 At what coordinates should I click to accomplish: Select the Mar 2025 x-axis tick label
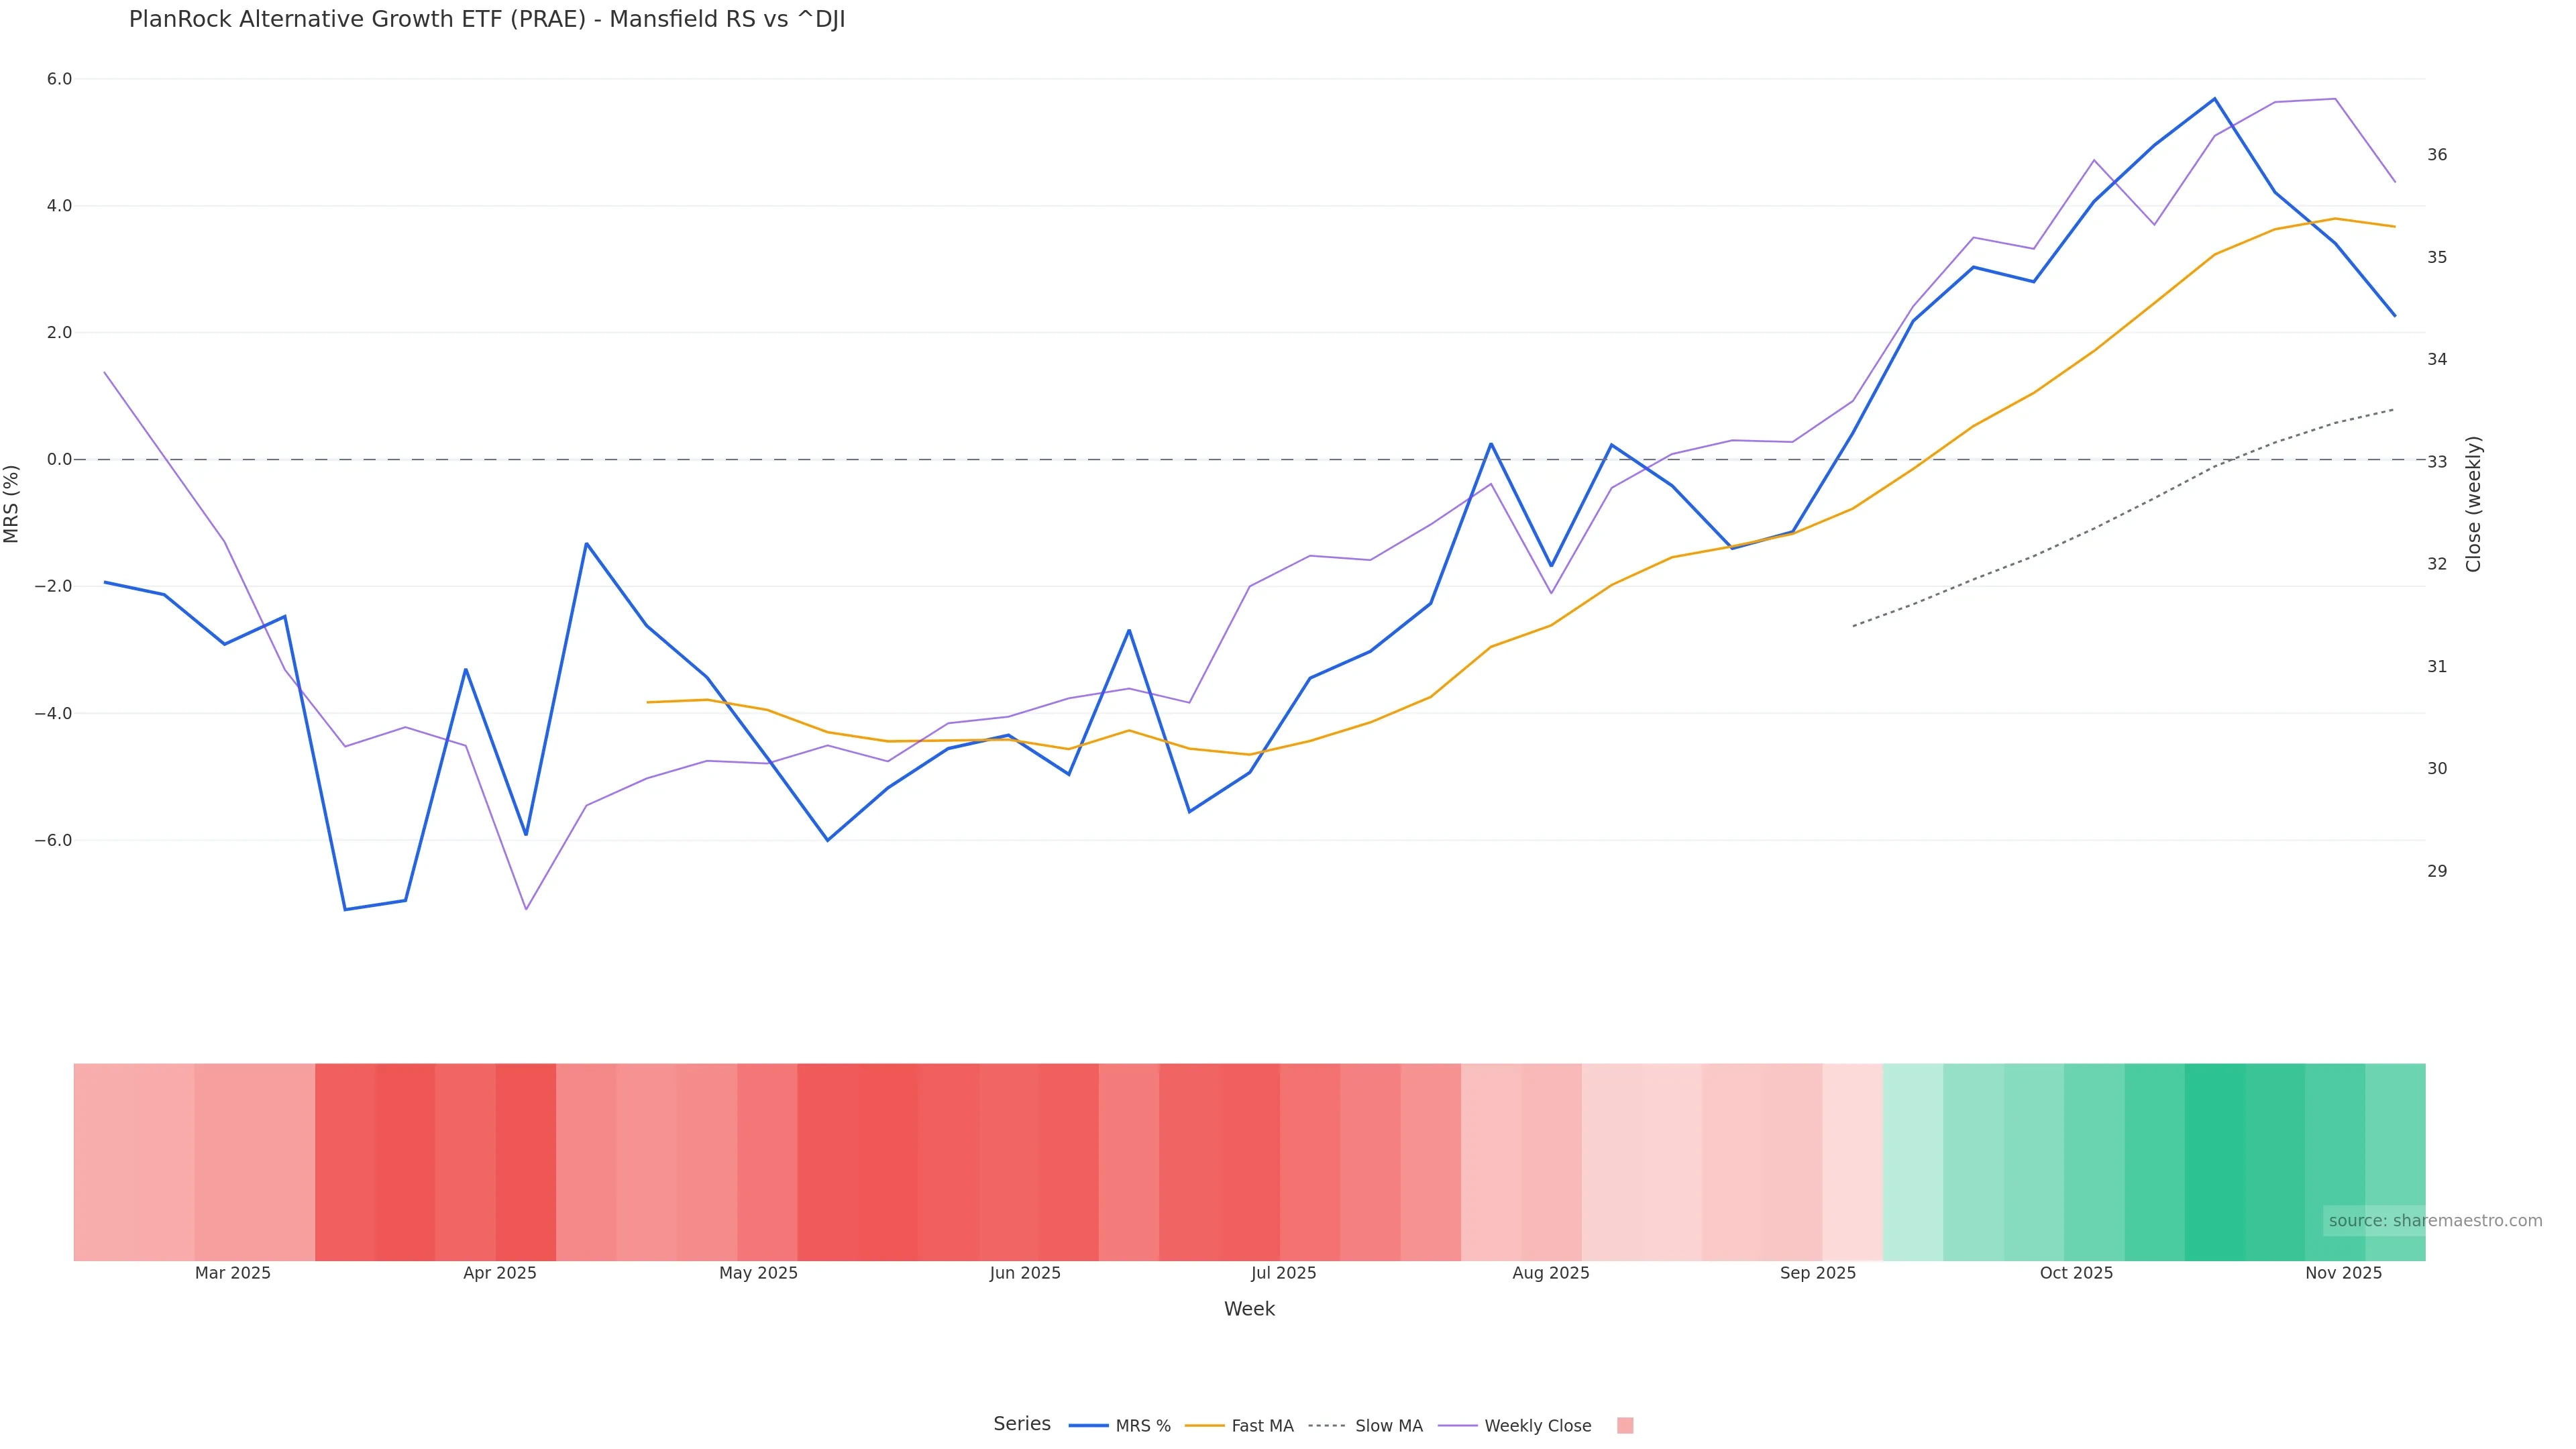click(x=233, y=1273)
